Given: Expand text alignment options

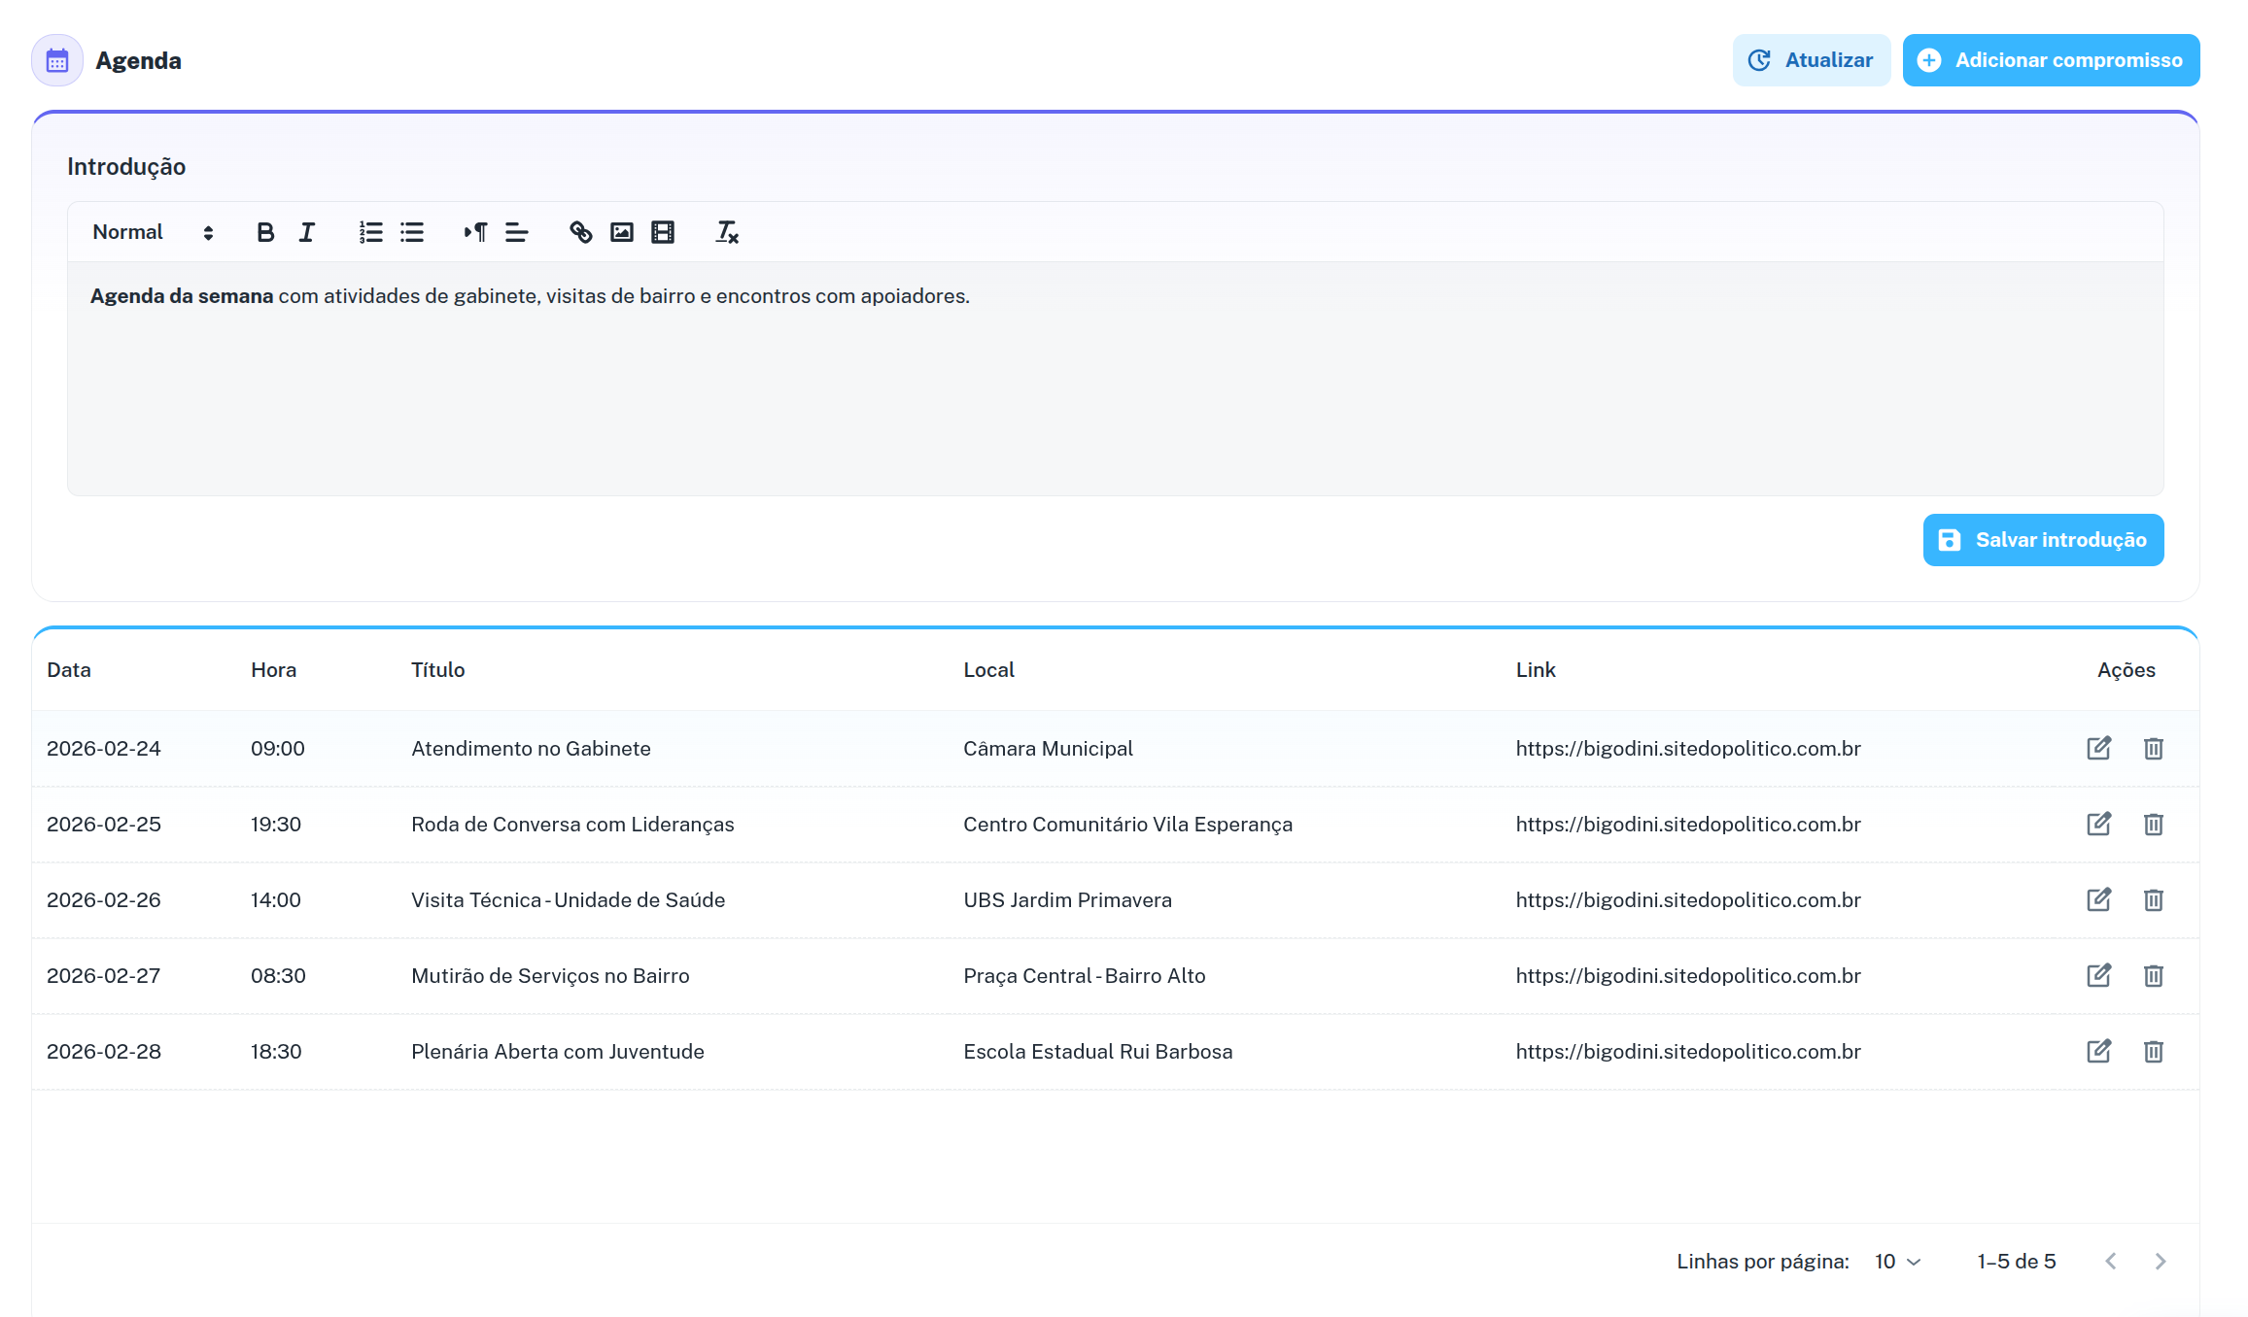Looking at the screenshot, I should tap(516, 232).
